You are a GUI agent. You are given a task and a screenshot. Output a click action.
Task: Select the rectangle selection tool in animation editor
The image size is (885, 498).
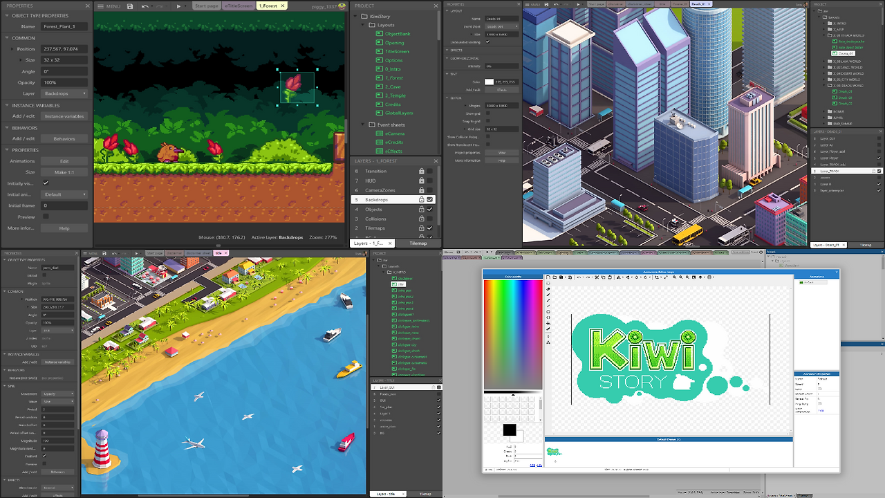click(548, 283)
